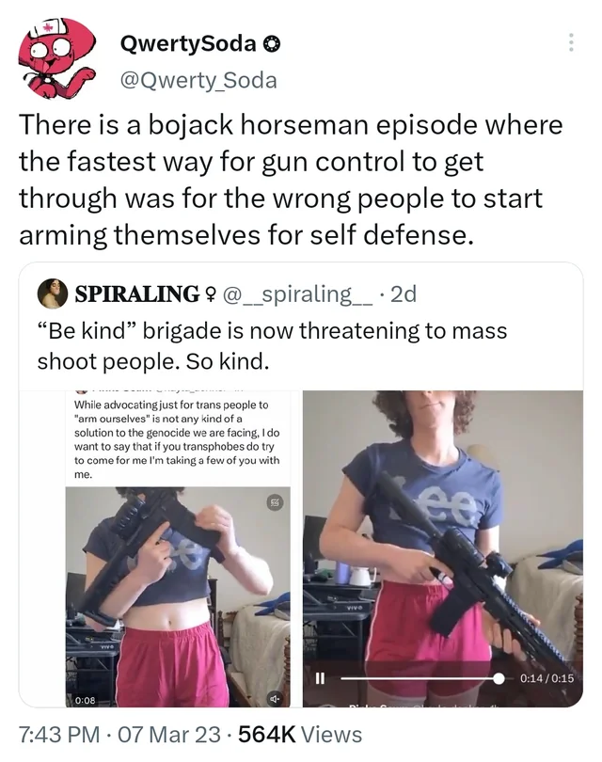
Task: Open the @Qwerty_Soda handle link
Action: [198, 81]
